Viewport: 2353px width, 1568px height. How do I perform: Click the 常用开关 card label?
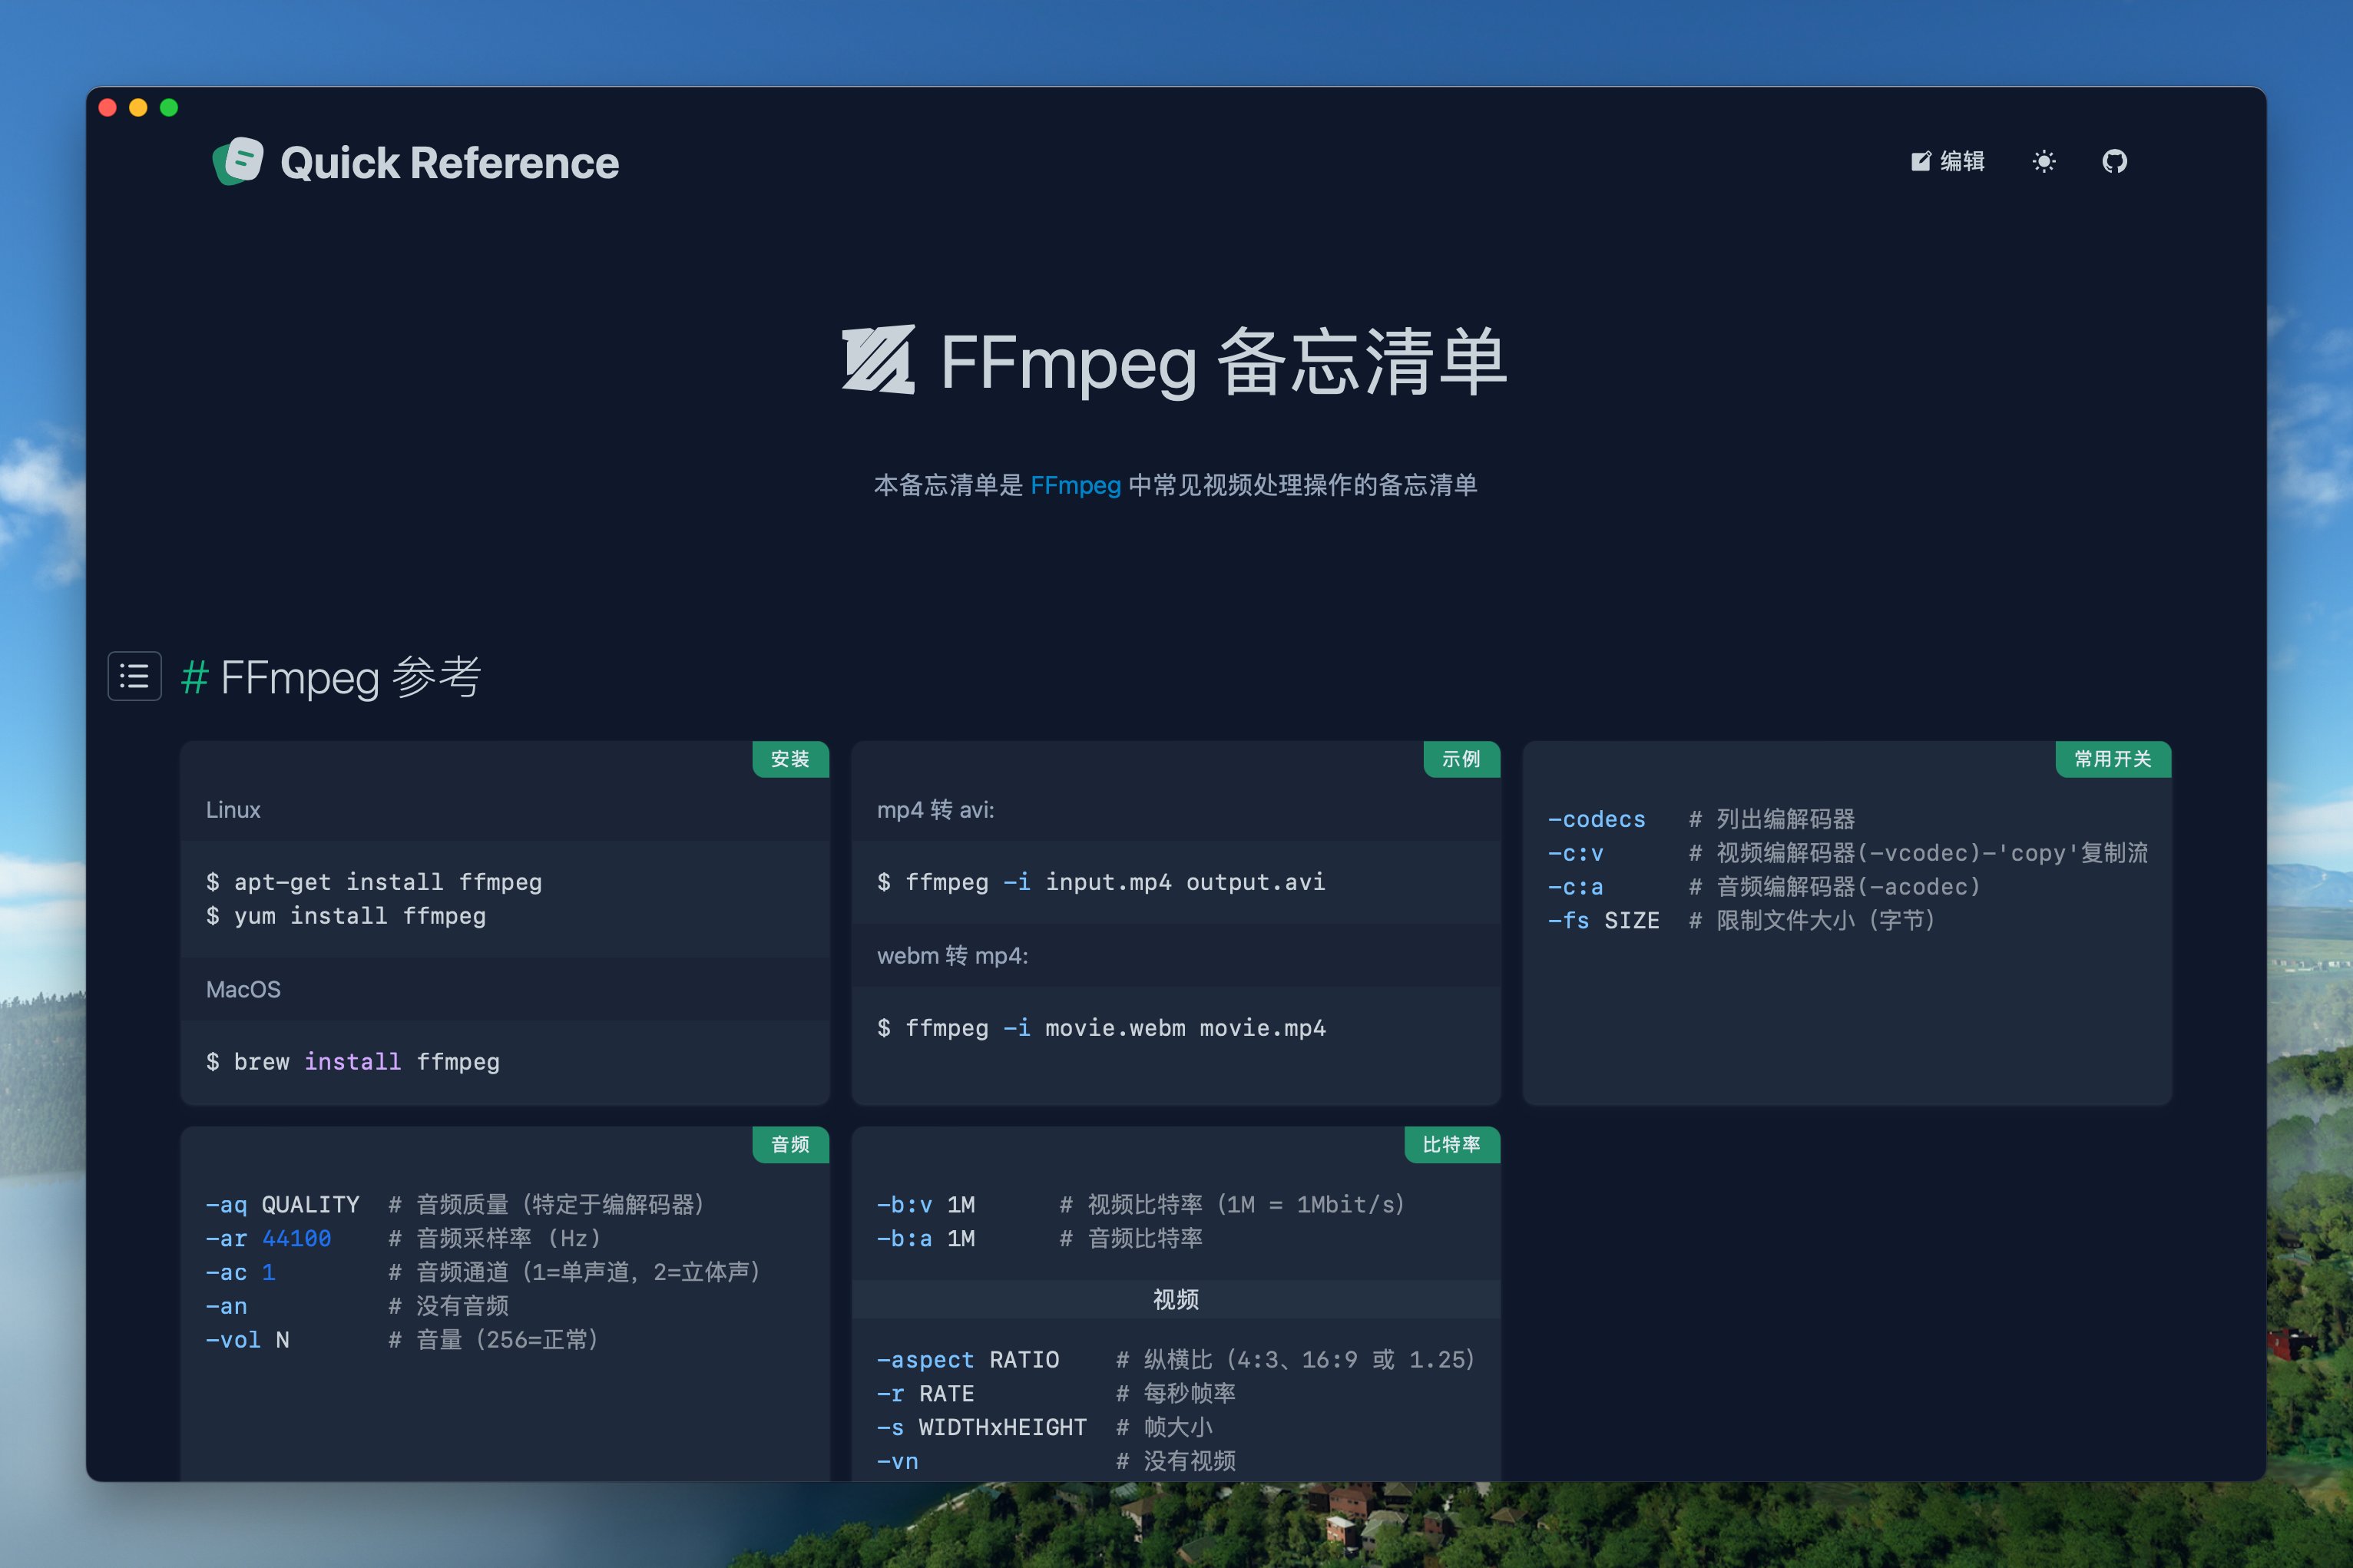[2113, 759]
